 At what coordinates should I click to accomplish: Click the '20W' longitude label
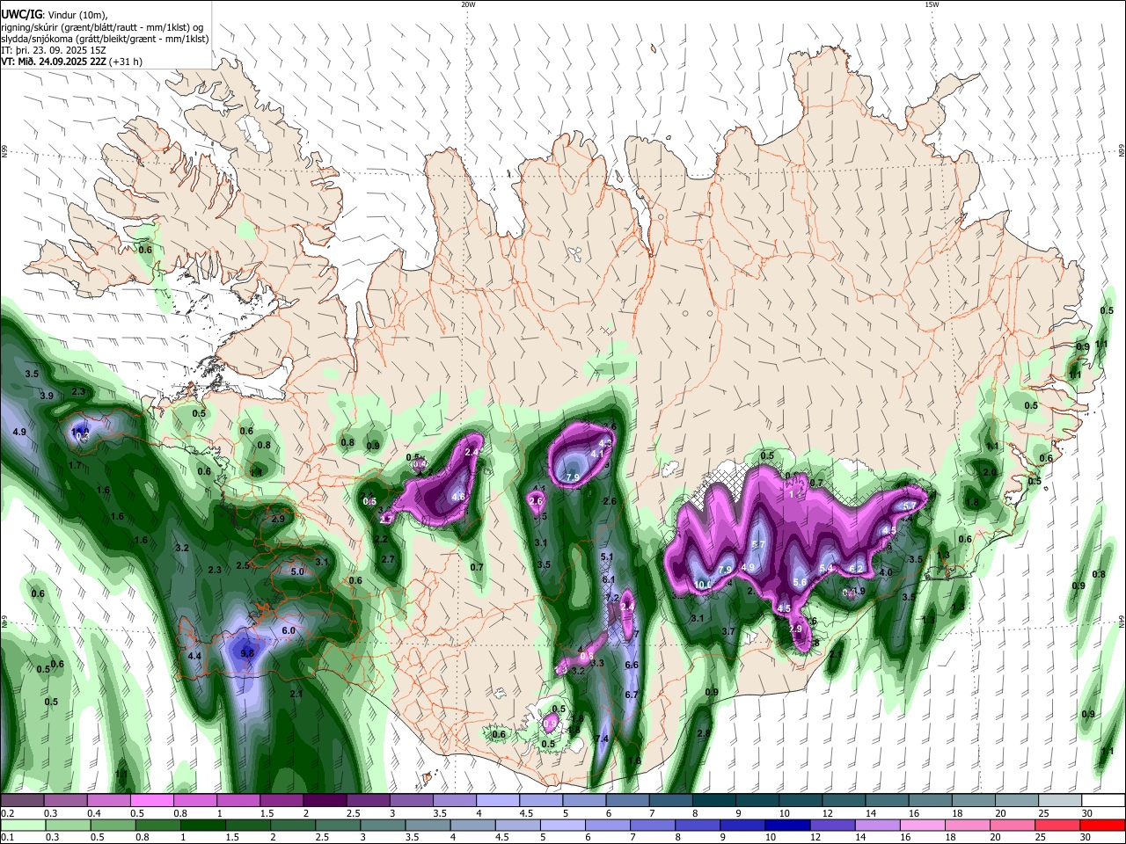click(468, 4)
